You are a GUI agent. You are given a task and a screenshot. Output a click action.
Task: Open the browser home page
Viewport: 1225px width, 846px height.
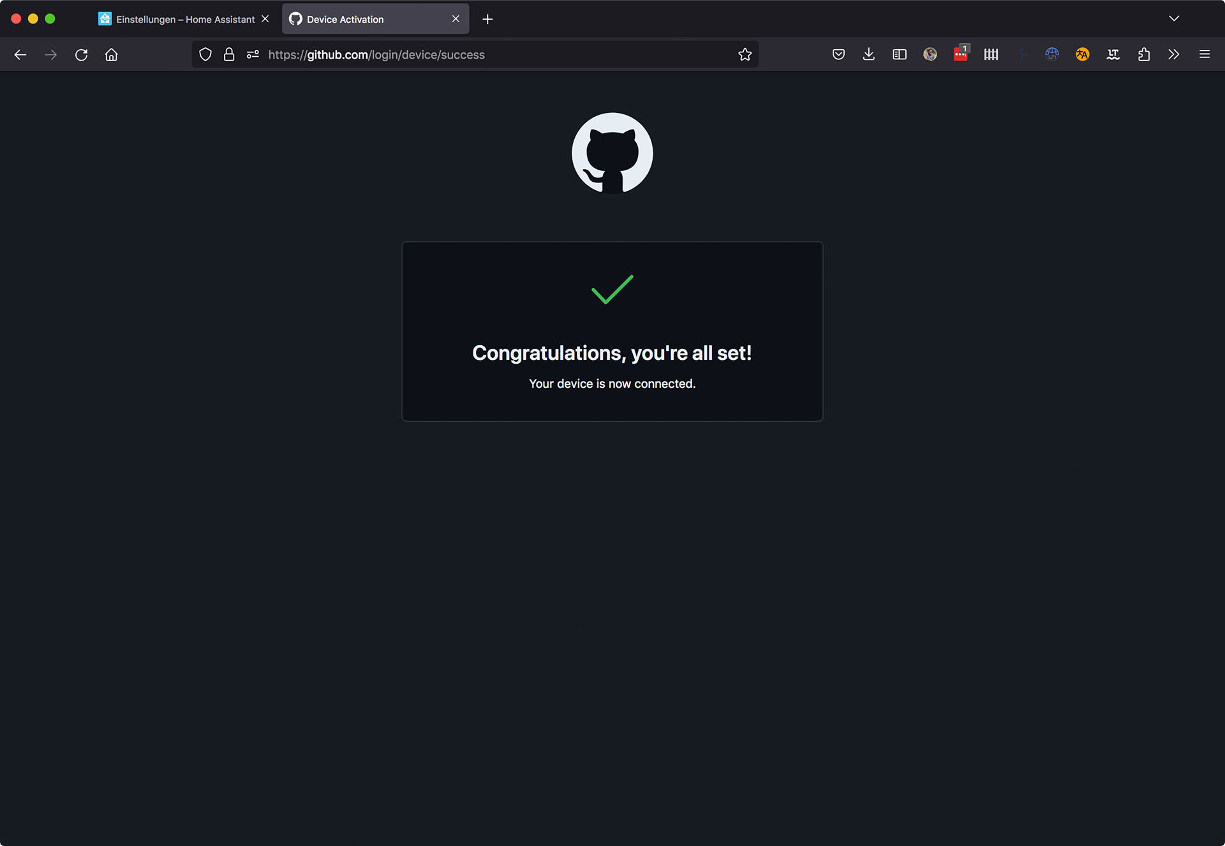click(112, 55)
